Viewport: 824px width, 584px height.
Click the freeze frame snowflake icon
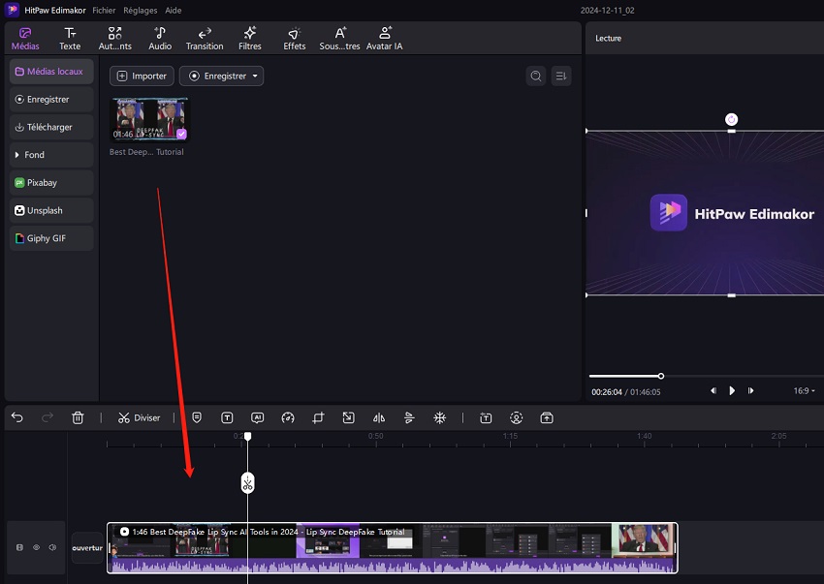click(x=440, y=418)
